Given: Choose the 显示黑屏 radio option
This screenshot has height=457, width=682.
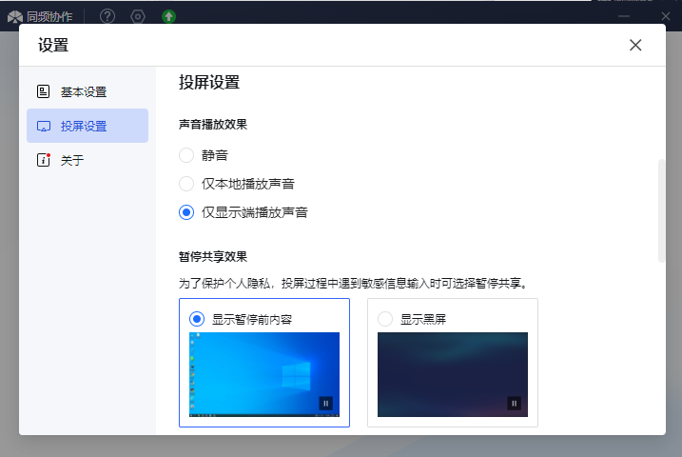Looking at the screenshot, I should coord(385,319).
